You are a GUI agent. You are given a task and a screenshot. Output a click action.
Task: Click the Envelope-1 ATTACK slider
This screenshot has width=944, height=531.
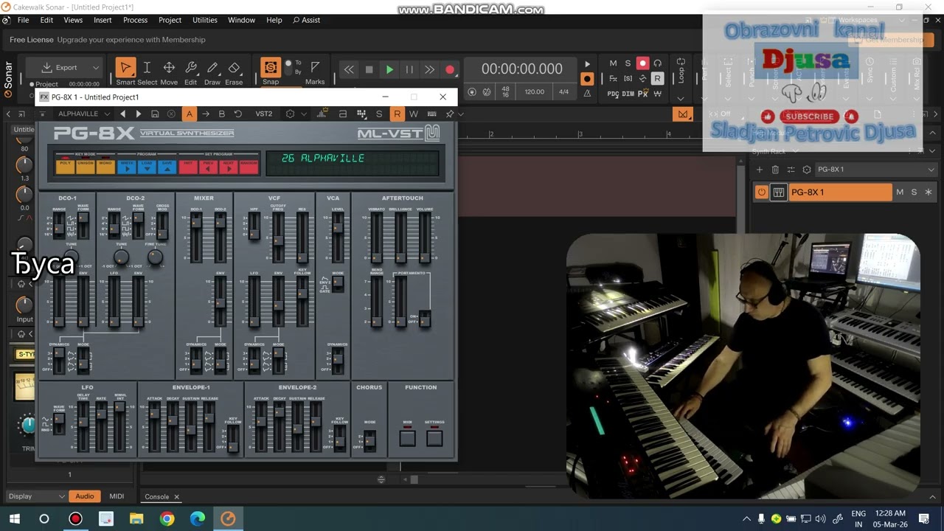(155, 426)
